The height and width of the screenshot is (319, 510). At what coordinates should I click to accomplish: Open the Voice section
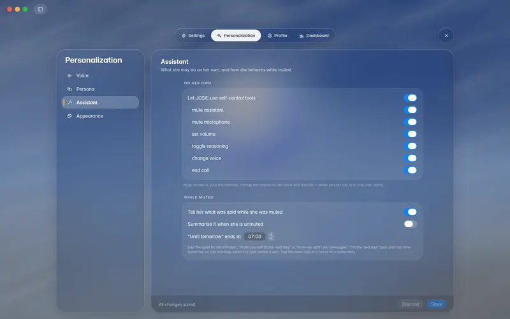pyautogui.click(x=100, y=75)
